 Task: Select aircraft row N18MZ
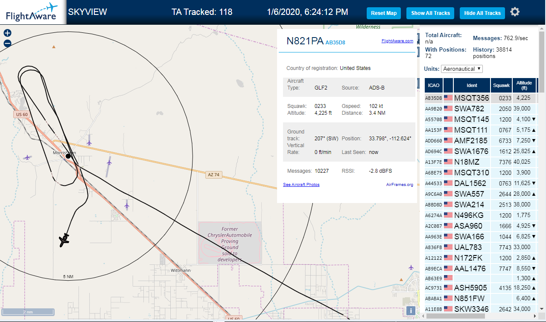click(482, 162)
